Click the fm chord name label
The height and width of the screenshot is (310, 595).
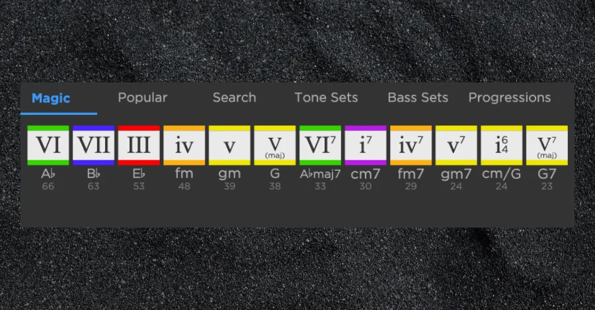[x=184, y=173]
